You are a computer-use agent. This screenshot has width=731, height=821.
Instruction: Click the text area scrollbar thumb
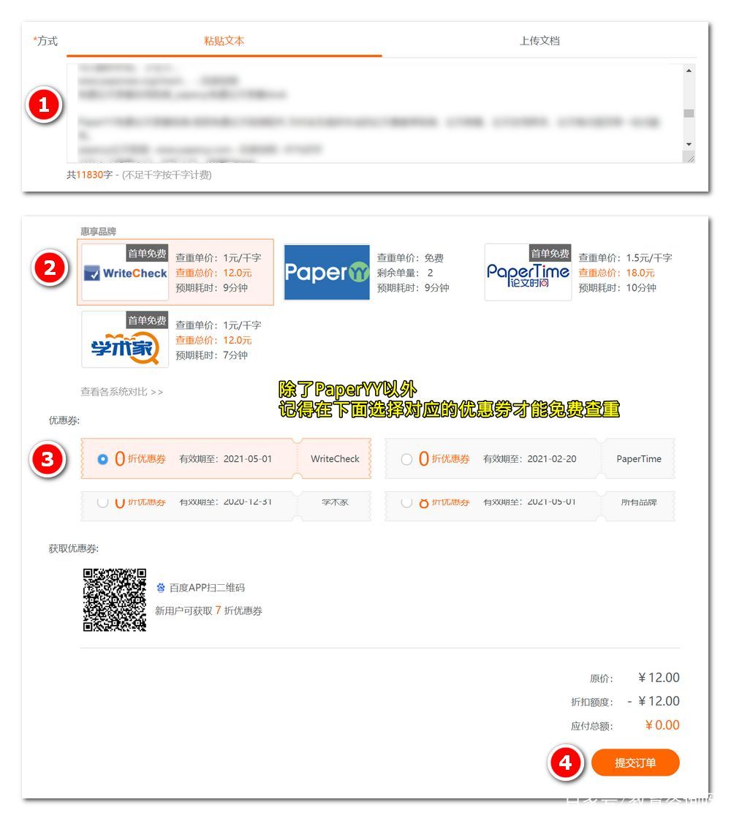click(x=689, y=113)
